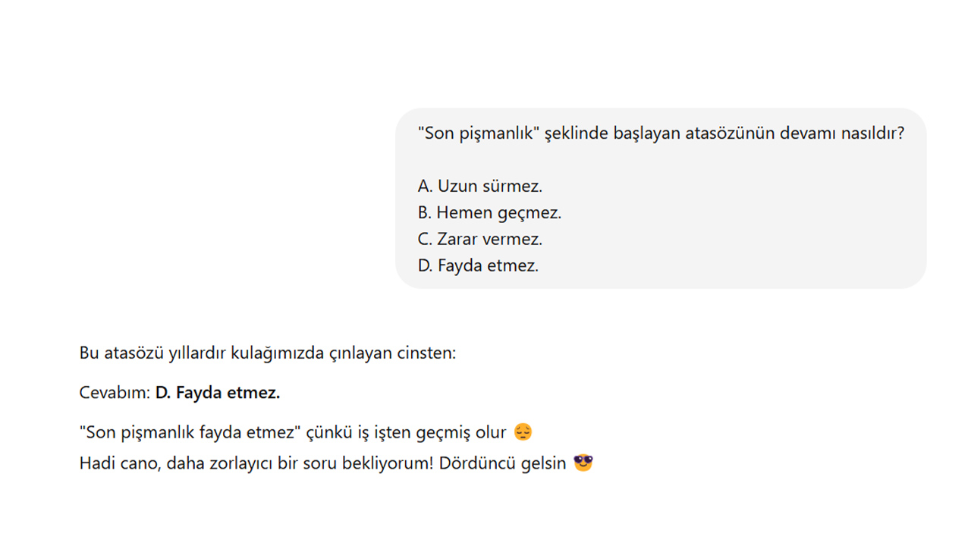Click the sunglasses face emoji
The height and width of the screenshot is (546, 971).
583,463
